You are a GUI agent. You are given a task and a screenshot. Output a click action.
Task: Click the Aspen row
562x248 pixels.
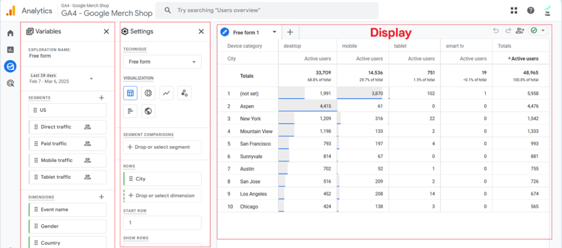pos(383,106)
